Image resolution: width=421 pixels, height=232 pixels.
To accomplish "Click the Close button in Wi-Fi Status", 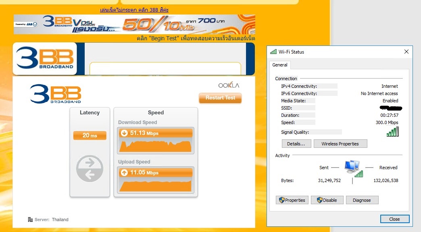I will pos(395,219).
